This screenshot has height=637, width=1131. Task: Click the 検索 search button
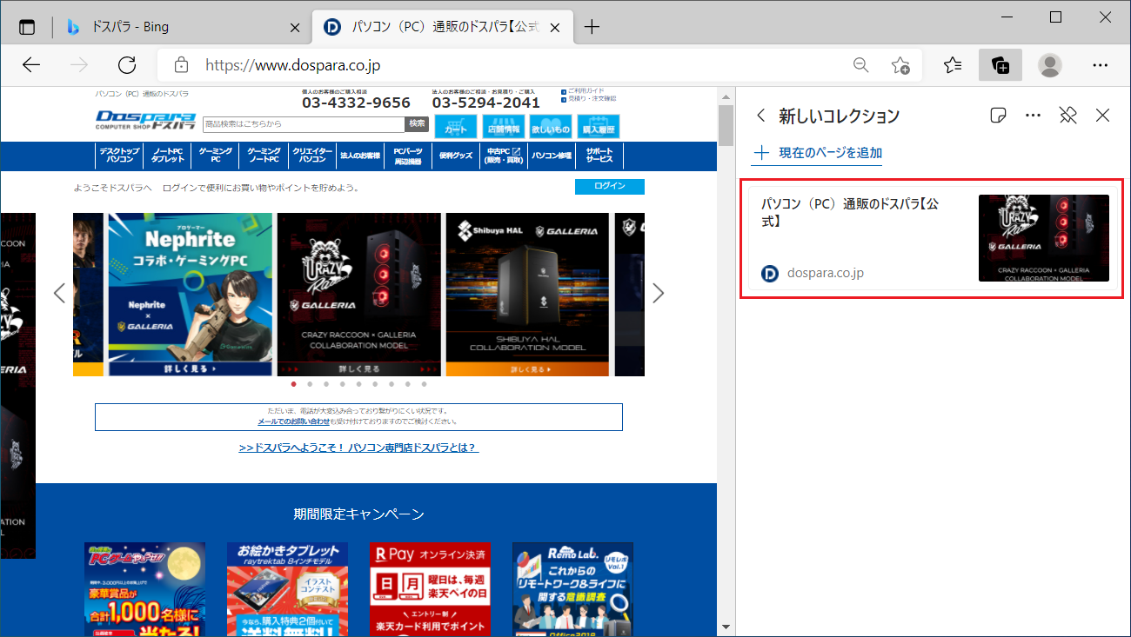point(418,124)
